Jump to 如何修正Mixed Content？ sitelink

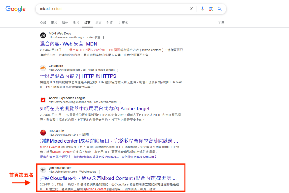[139, 157]
